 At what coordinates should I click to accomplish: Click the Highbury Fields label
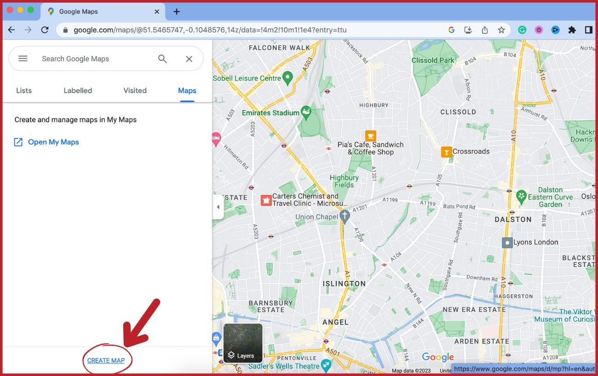click(344, 181)
